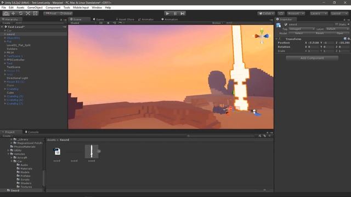Toggle Pivot/Center handle position
Viewport: 351px width, 197px height.
point(51,13)
